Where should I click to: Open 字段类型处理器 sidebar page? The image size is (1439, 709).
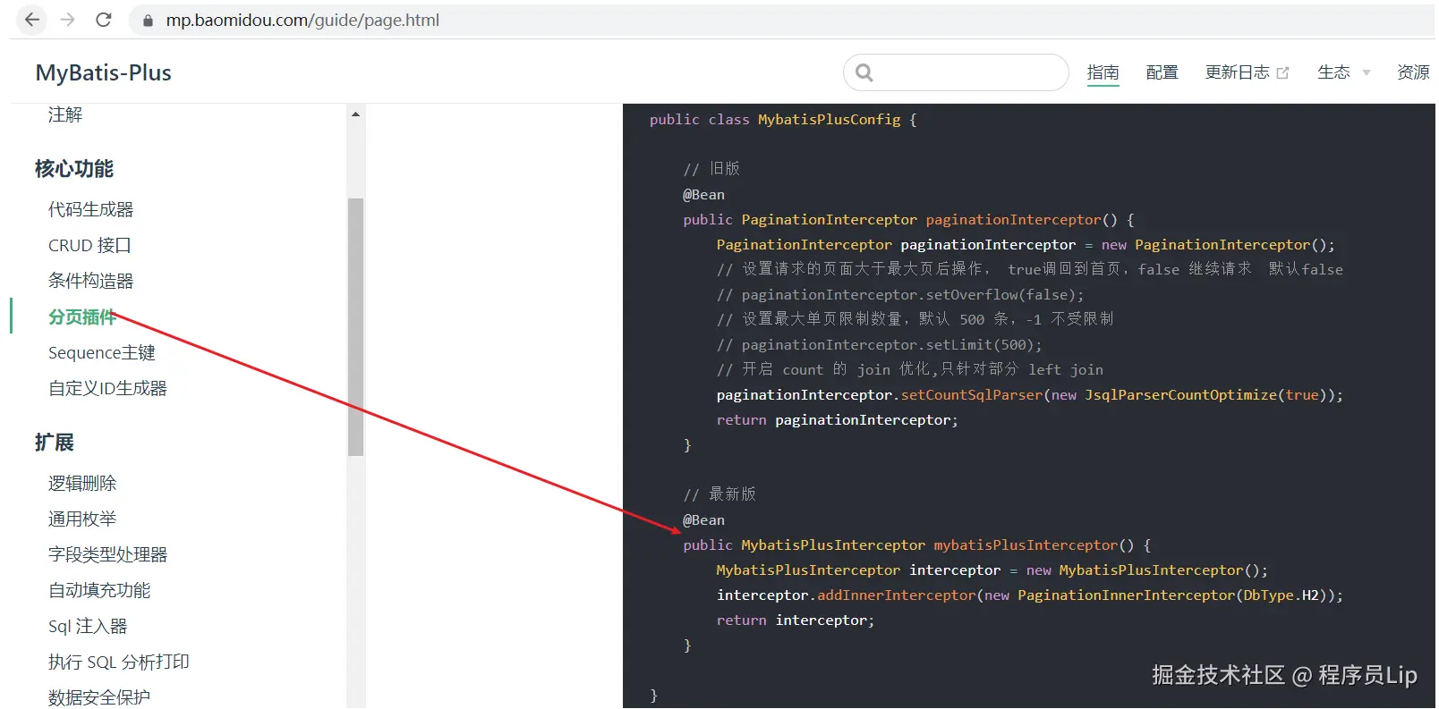(107, 554)
